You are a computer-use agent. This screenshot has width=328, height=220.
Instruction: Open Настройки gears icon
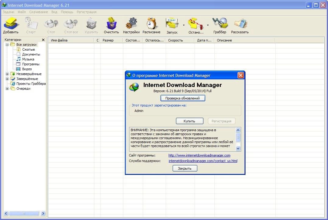click(131, 23)
